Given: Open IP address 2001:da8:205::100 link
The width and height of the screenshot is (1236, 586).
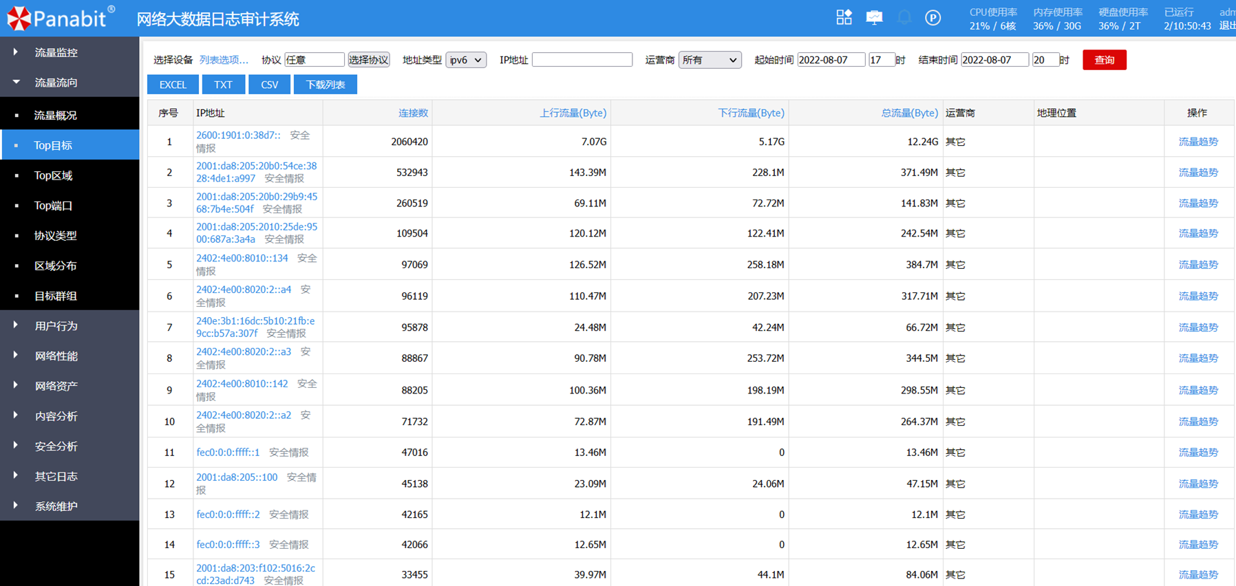Looking at the screenshot, I should [237, 477].
